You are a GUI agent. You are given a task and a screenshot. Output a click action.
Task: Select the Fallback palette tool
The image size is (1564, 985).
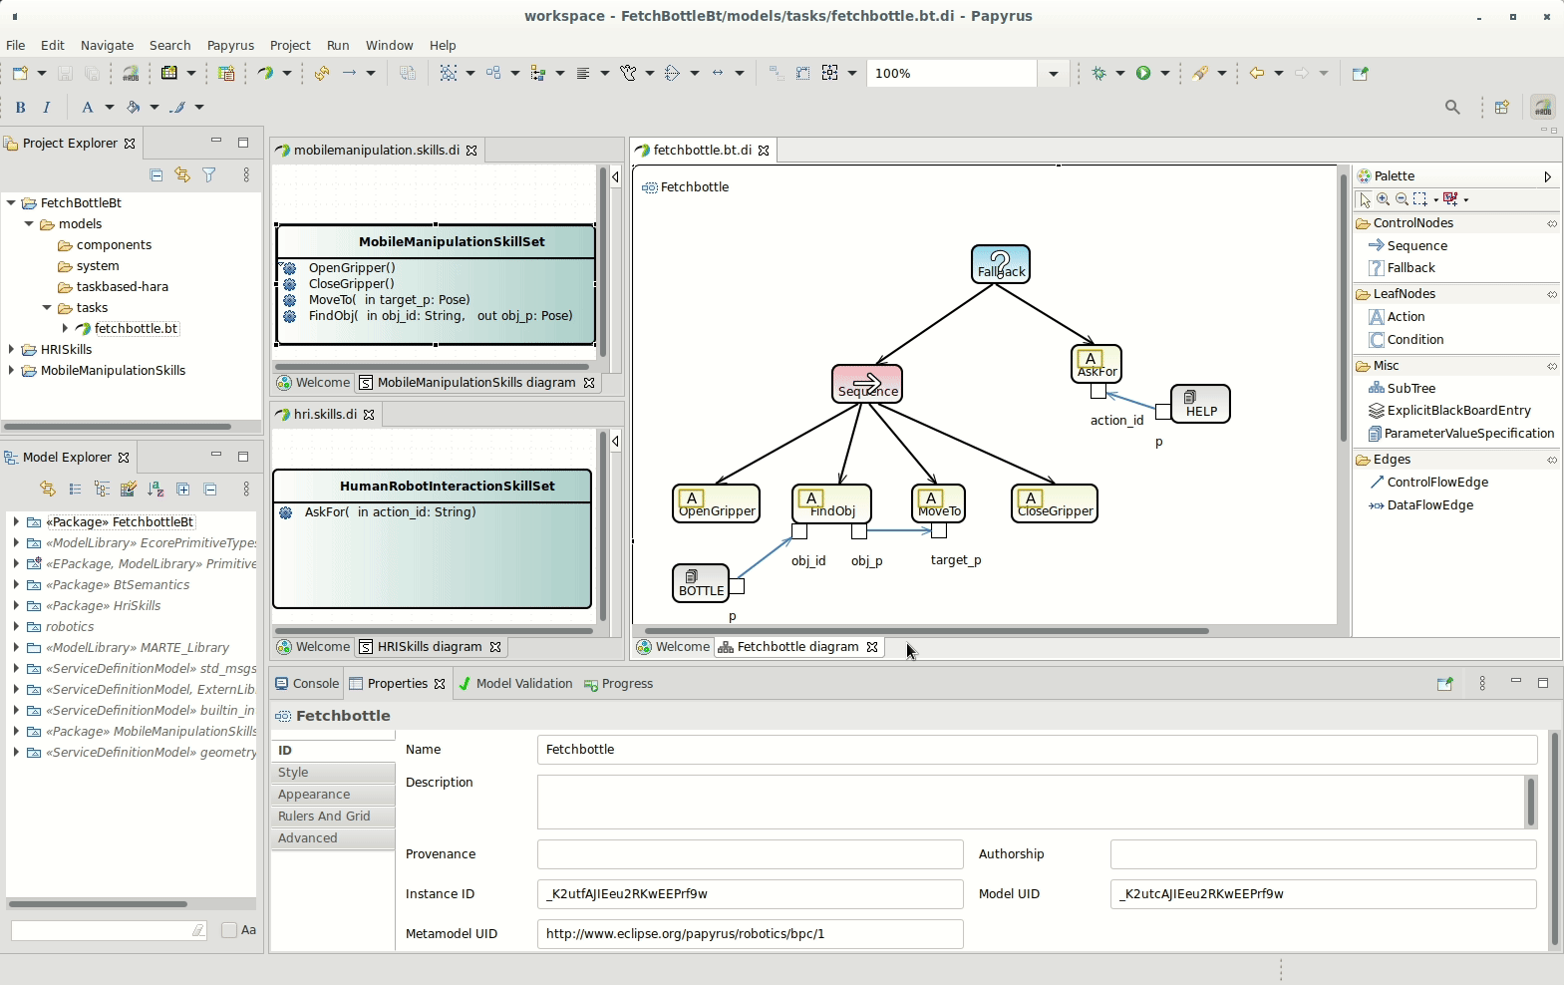[x=1409, y=268]
